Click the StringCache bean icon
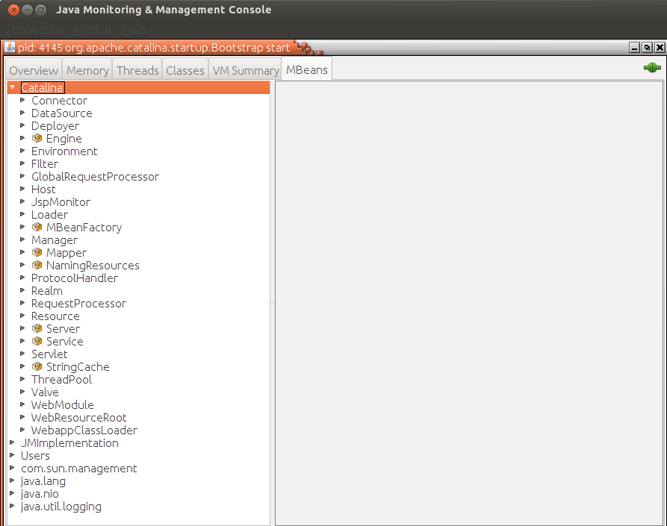This screenshot has width=667, height=526. coord(37,366)
